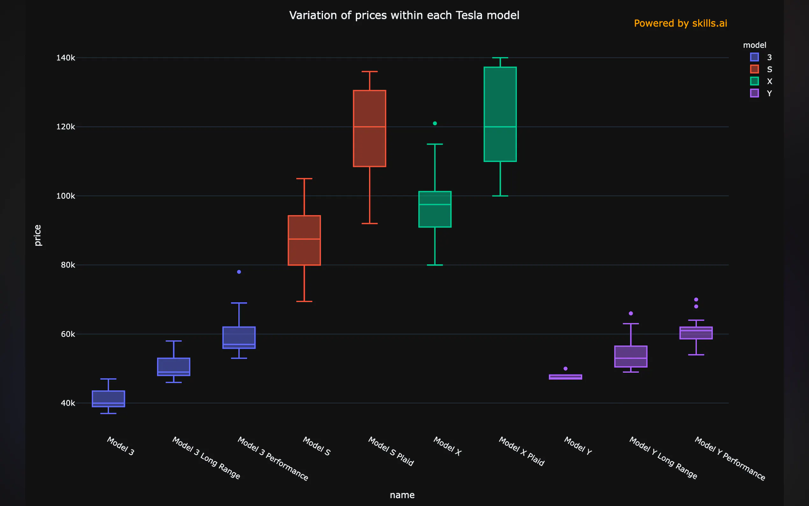Click the Model Y outlier point
Screen dimensions: 809x506
point(566,369)
